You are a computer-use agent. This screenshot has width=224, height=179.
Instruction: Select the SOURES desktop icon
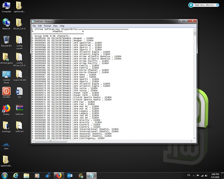(x=6, y=93)
